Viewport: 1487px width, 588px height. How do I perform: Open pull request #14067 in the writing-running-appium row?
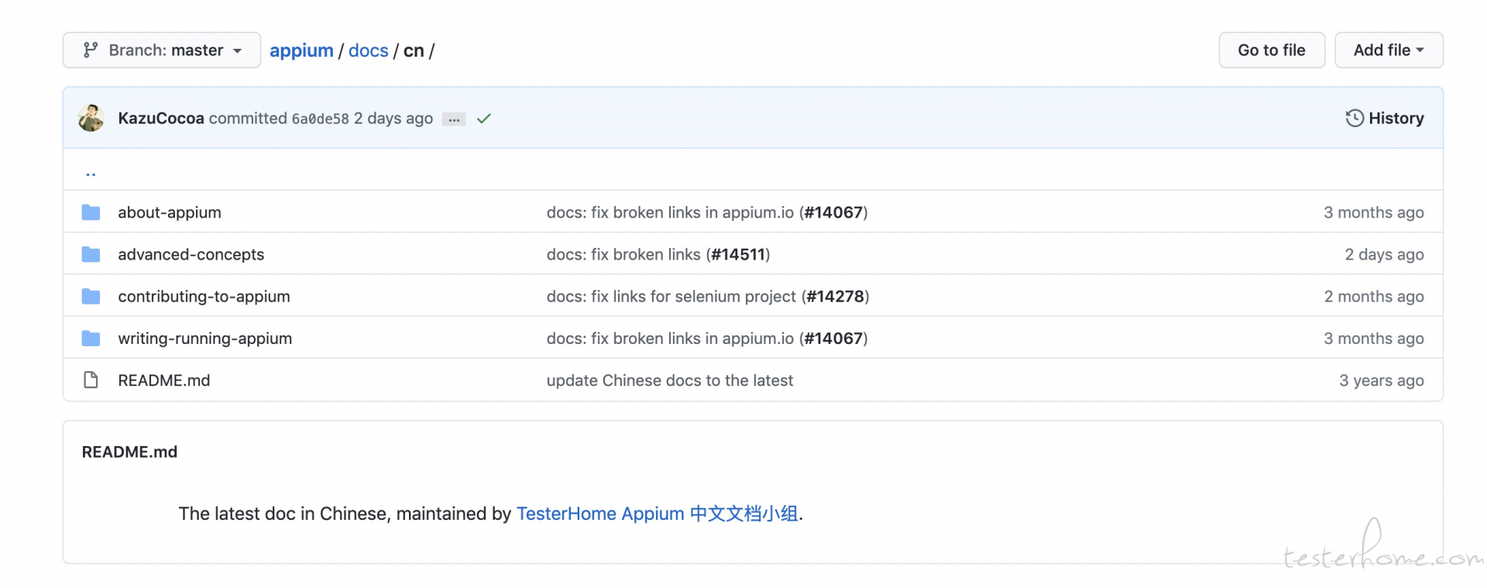pos(833,339)
